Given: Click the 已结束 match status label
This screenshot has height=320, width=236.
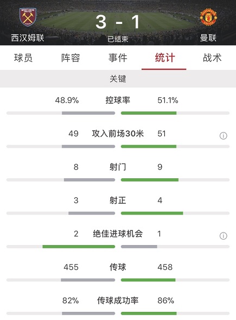Looking at the screenshot, I should pos(118,39).
